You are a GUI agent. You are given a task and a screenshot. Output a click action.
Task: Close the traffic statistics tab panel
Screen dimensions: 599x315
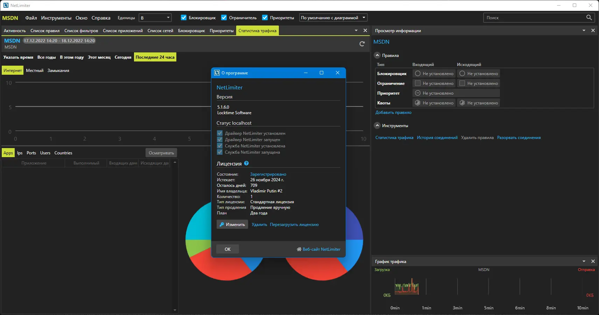click(365, 30)
